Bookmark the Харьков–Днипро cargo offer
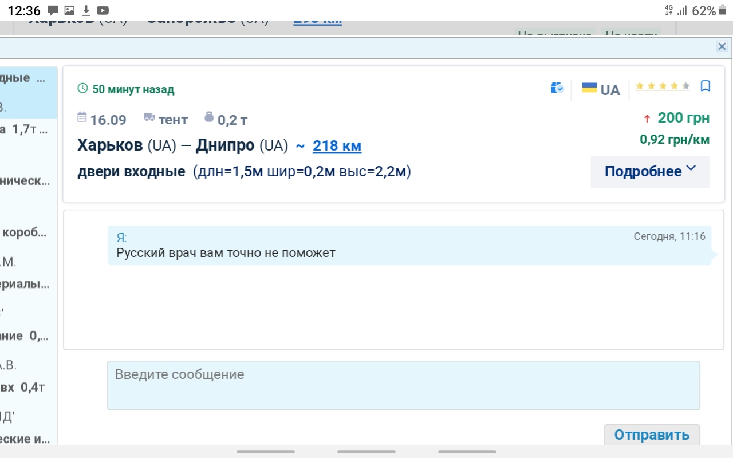The height and width of the screenshot is (458, 733). [706, 86]
